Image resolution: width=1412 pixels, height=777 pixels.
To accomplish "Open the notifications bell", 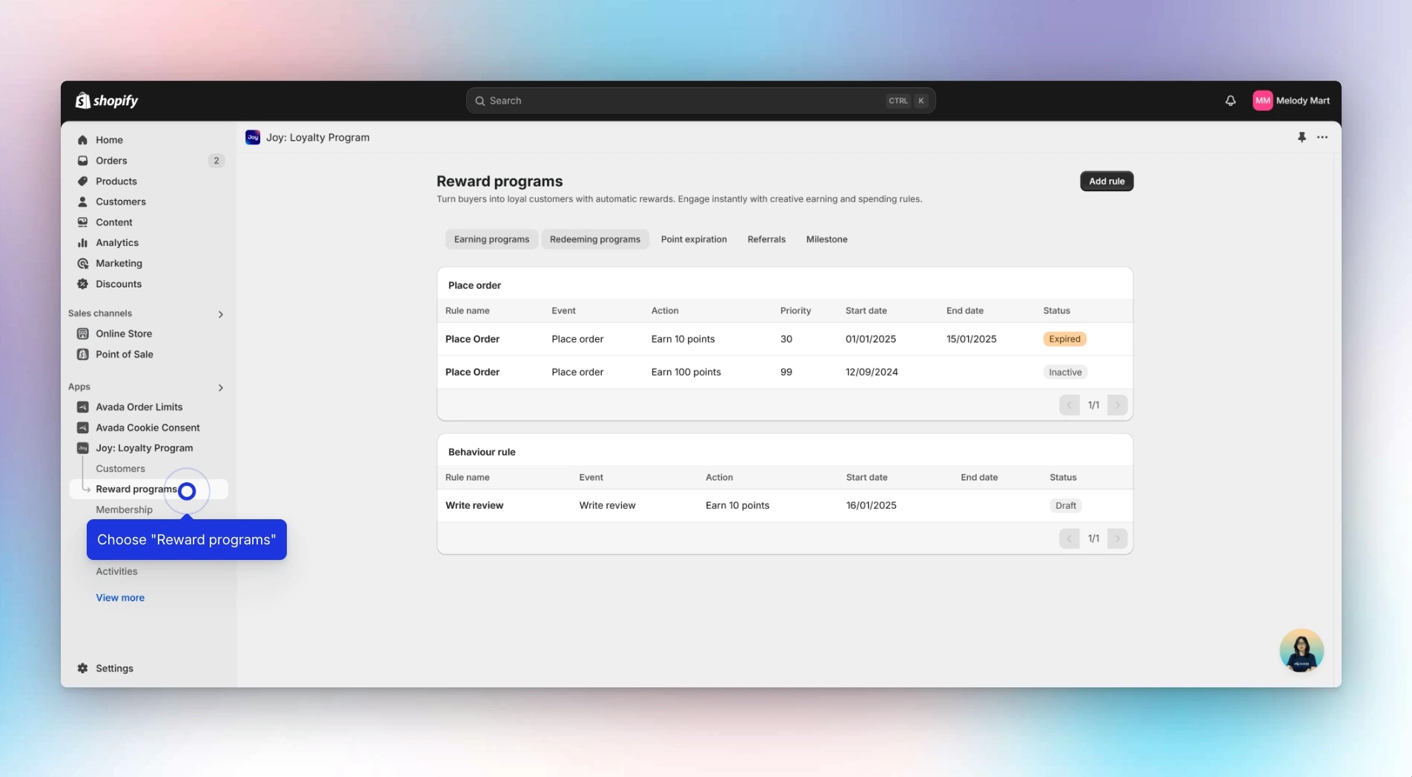I will point(1230,101).
